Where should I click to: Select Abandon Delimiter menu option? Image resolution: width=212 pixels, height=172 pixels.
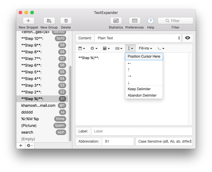click(x=142, y=95)
